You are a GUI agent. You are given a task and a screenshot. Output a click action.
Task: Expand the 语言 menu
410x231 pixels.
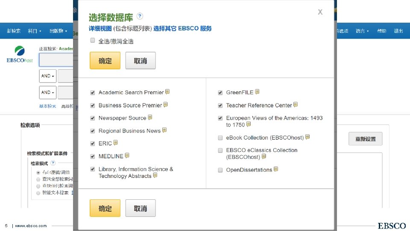(362, 31)
